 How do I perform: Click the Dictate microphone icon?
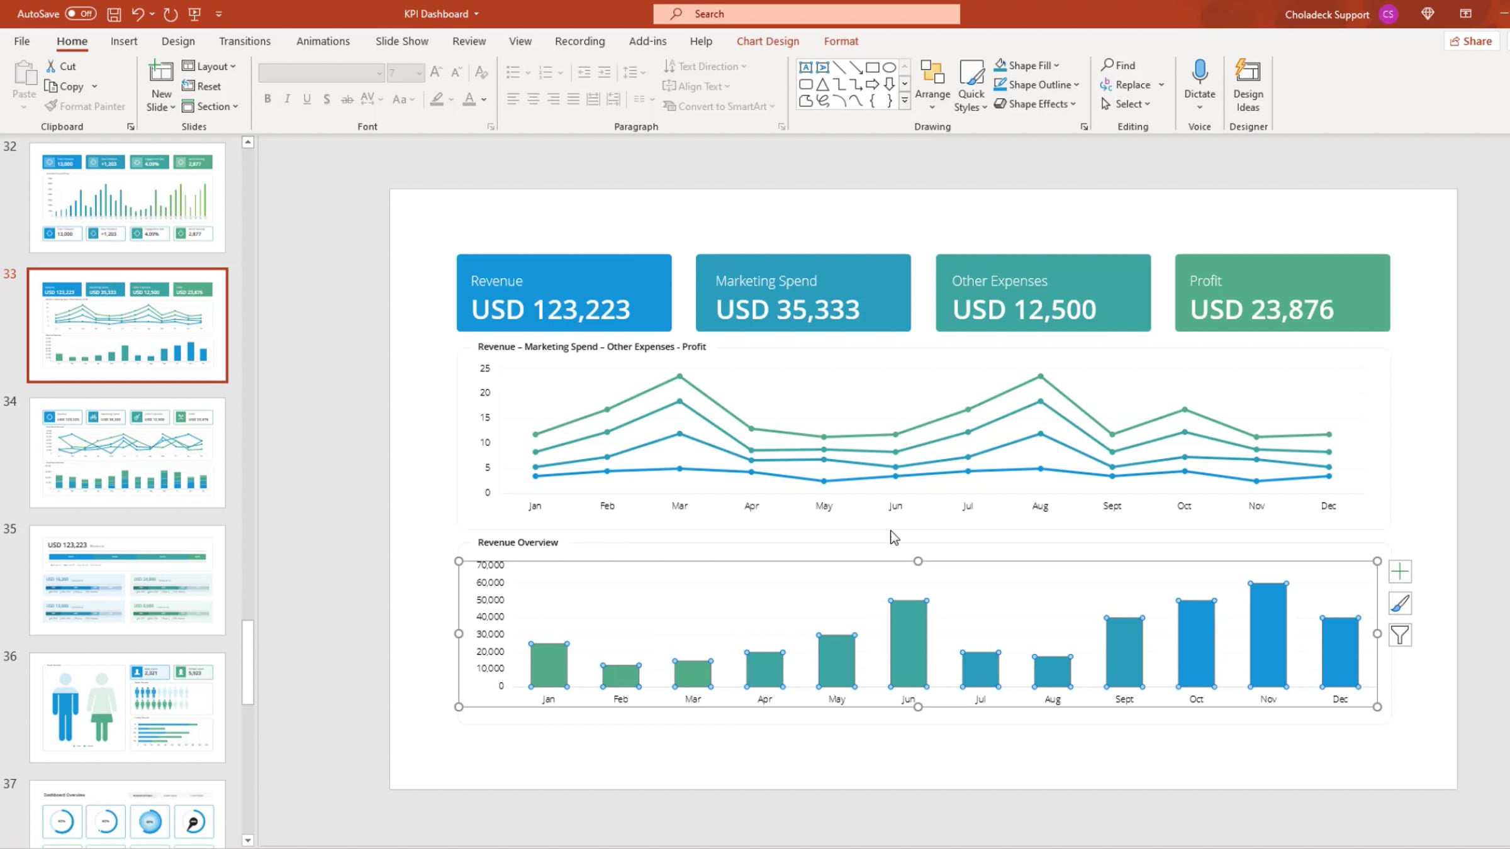pos(1199,72)
